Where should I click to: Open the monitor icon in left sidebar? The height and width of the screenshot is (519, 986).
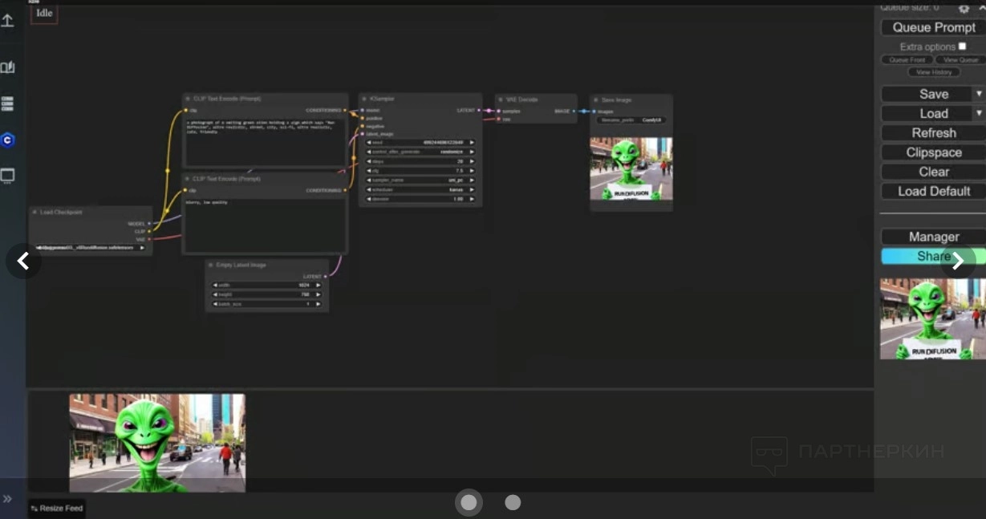(x=7, y=176)
